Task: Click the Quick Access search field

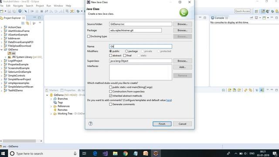Action: (242, 11)
